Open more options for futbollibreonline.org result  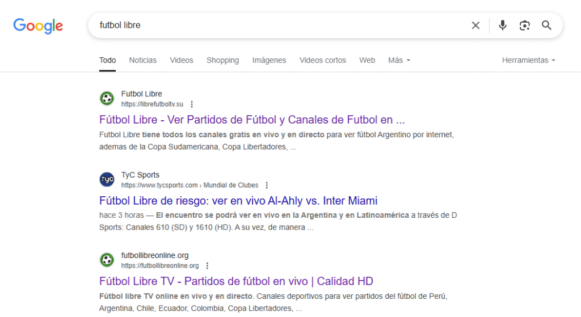click(207, 265)
